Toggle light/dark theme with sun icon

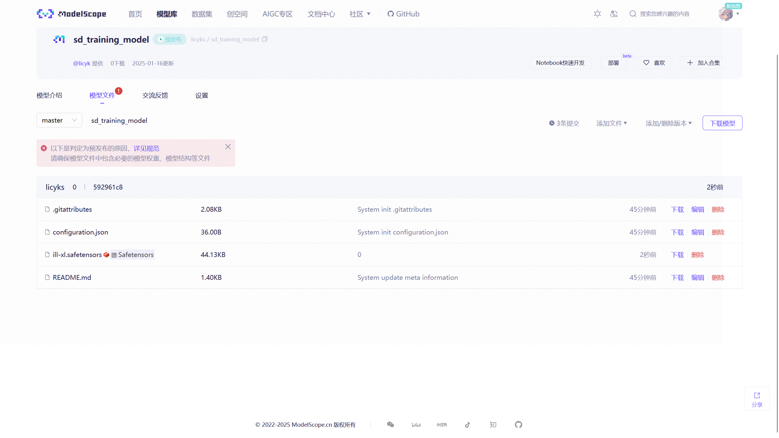point(597,14)
